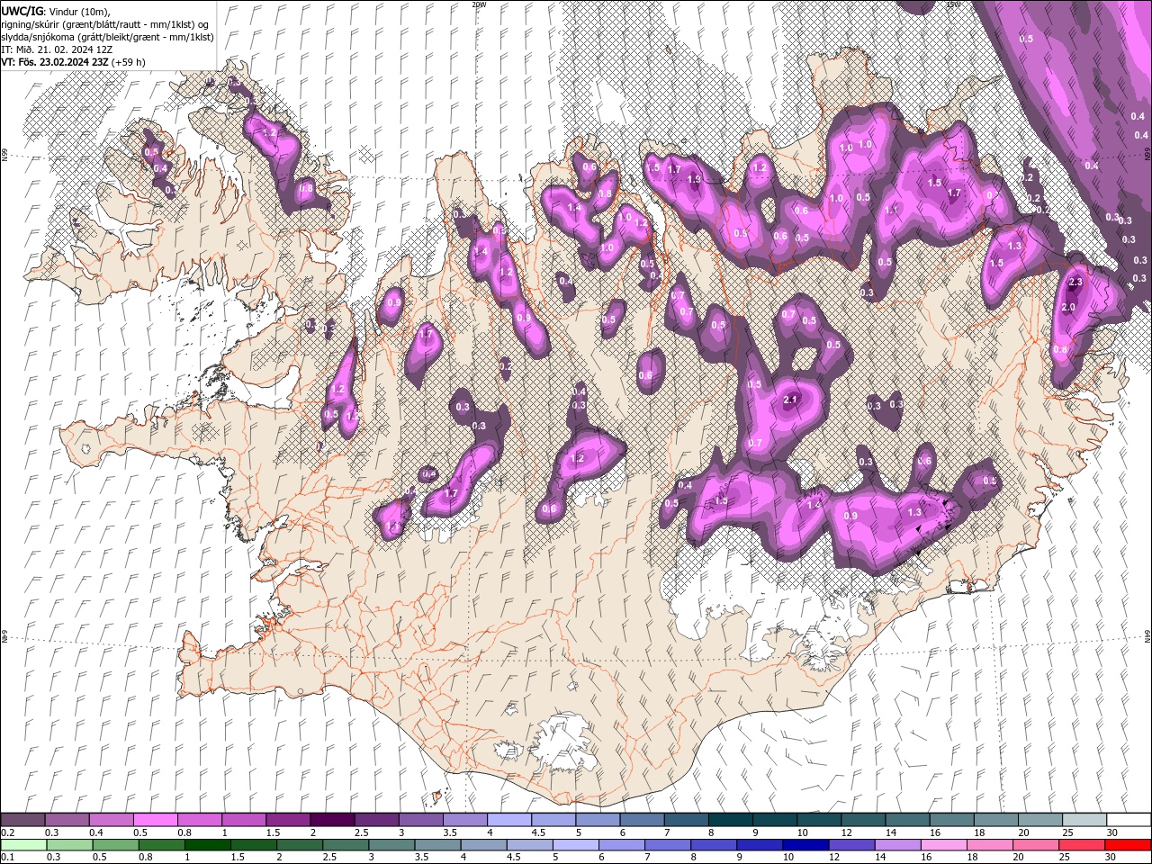Select the 3–3.5 swatch on the snow scale

tap(420, 820)
